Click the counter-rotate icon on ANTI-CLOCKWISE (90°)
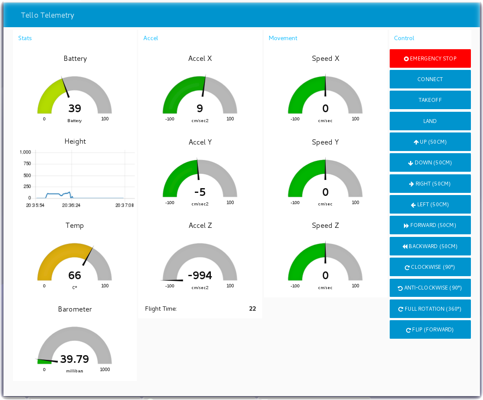Viewport: 483px width, 400px height. click(400, 288)
